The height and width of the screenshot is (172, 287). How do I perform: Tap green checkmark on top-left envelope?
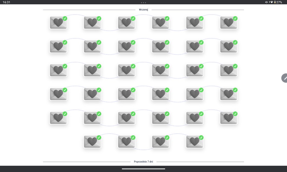(65, 18)
